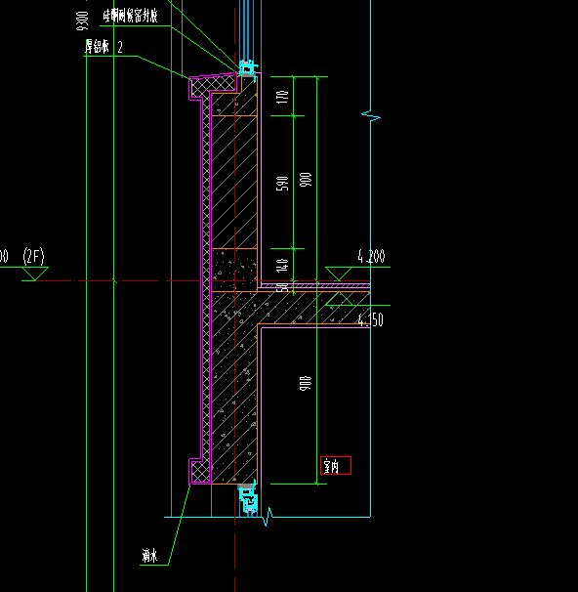Select the break-line symbol on the bottom cyan line

pyautogui.click(x=268, y=517)
